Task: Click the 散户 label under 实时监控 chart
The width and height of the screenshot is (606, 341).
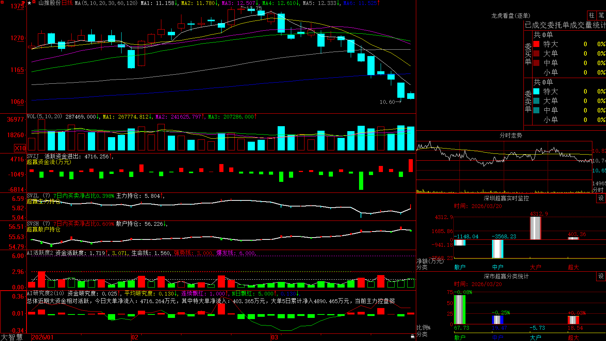Action: tap(460, 267)
